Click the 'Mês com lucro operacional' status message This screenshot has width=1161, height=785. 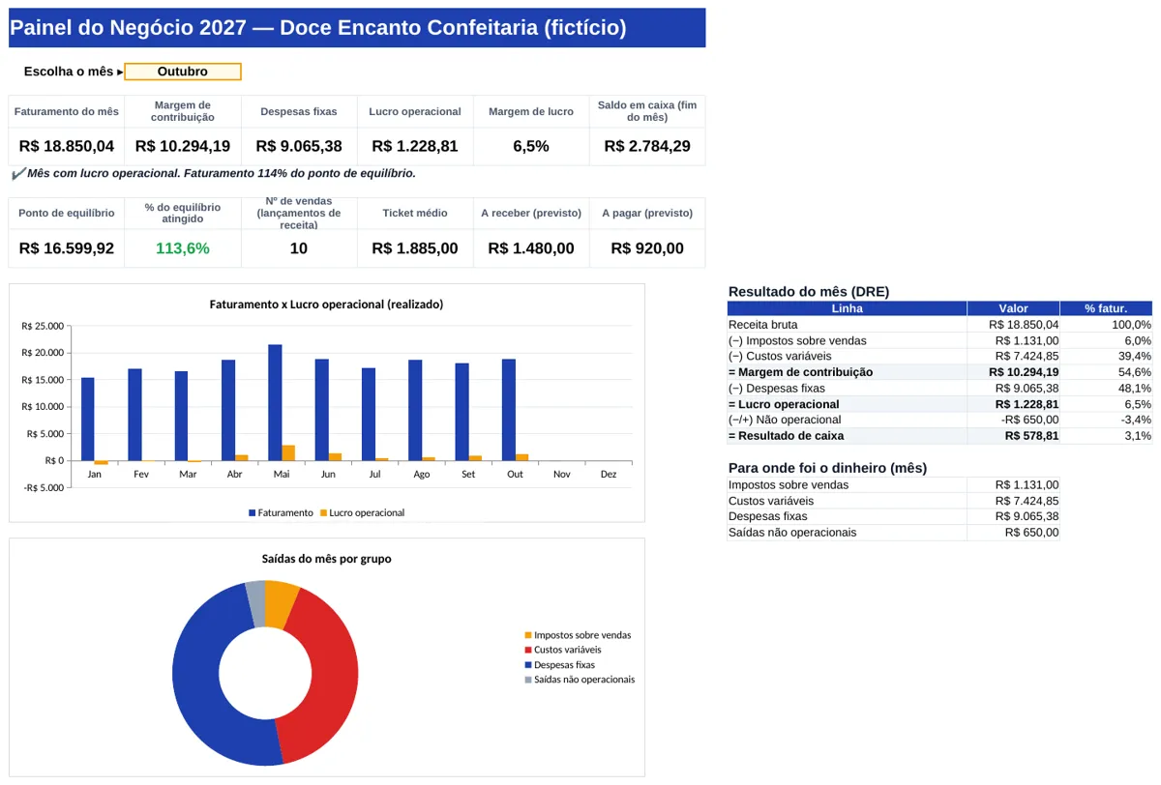click(222, 174)
